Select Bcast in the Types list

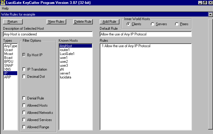(11, 58)
